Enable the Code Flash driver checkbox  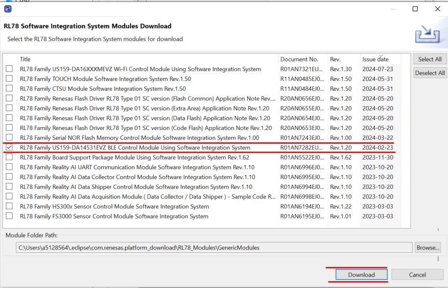9,128
